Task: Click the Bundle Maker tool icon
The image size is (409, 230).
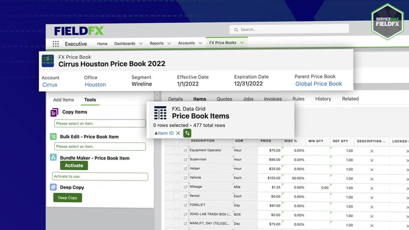Action: [53, 157]
